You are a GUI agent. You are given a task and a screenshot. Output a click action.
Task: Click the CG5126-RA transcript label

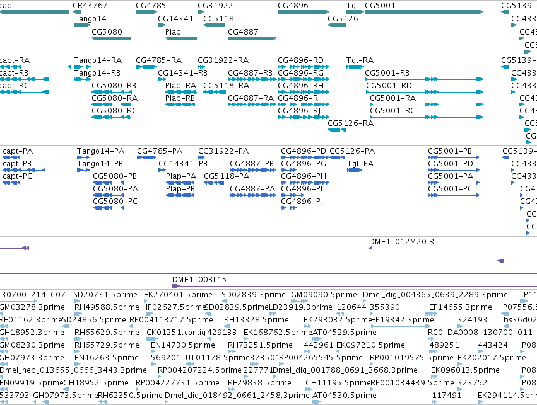[x=350, y=123]
